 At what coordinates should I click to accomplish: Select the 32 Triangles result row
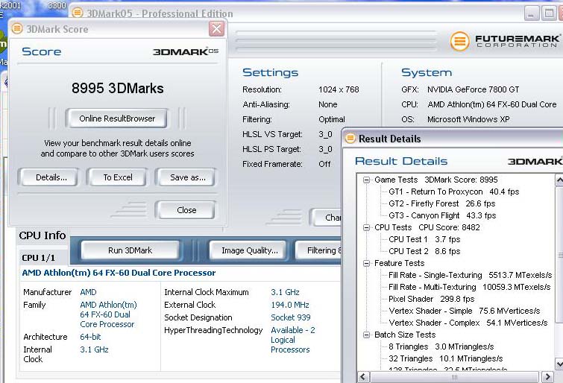click(x=446, y=358)
